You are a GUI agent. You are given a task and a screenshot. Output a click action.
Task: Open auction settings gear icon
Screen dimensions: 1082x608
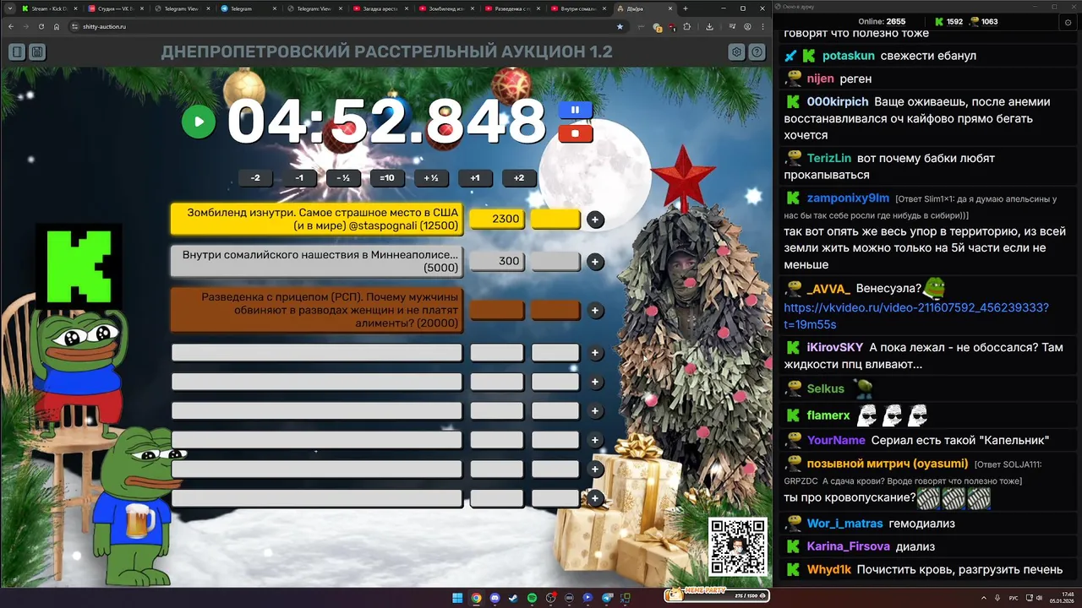(737, 52)
